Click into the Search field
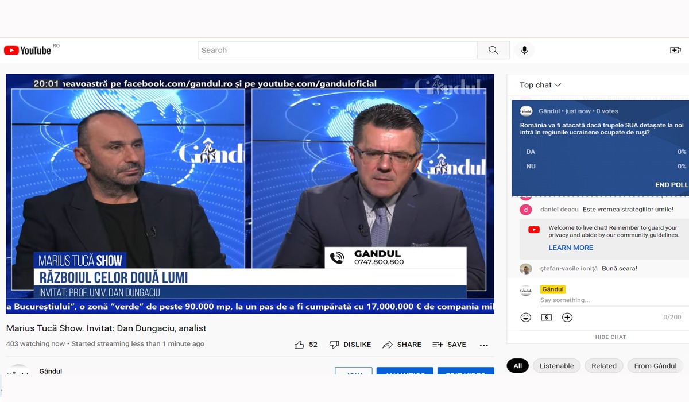The image size is (689, 402). (x=338, y=50)
